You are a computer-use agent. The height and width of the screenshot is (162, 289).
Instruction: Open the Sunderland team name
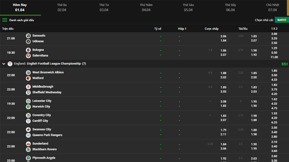40,143
